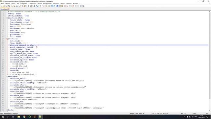Collapse the reaction_stats block

[7, 18]
